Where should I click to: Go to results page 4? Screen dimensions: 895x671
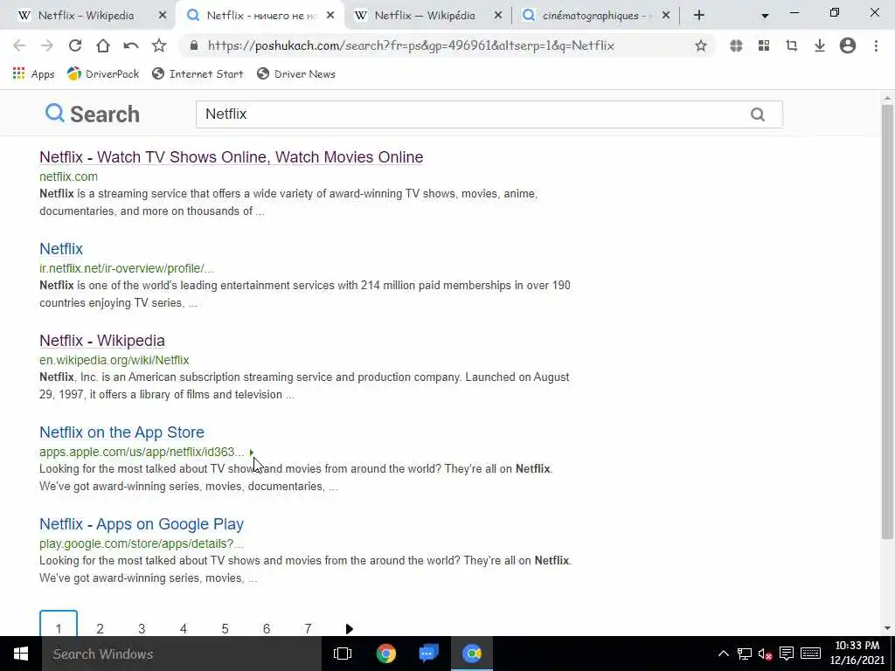[x=184, y=628]
